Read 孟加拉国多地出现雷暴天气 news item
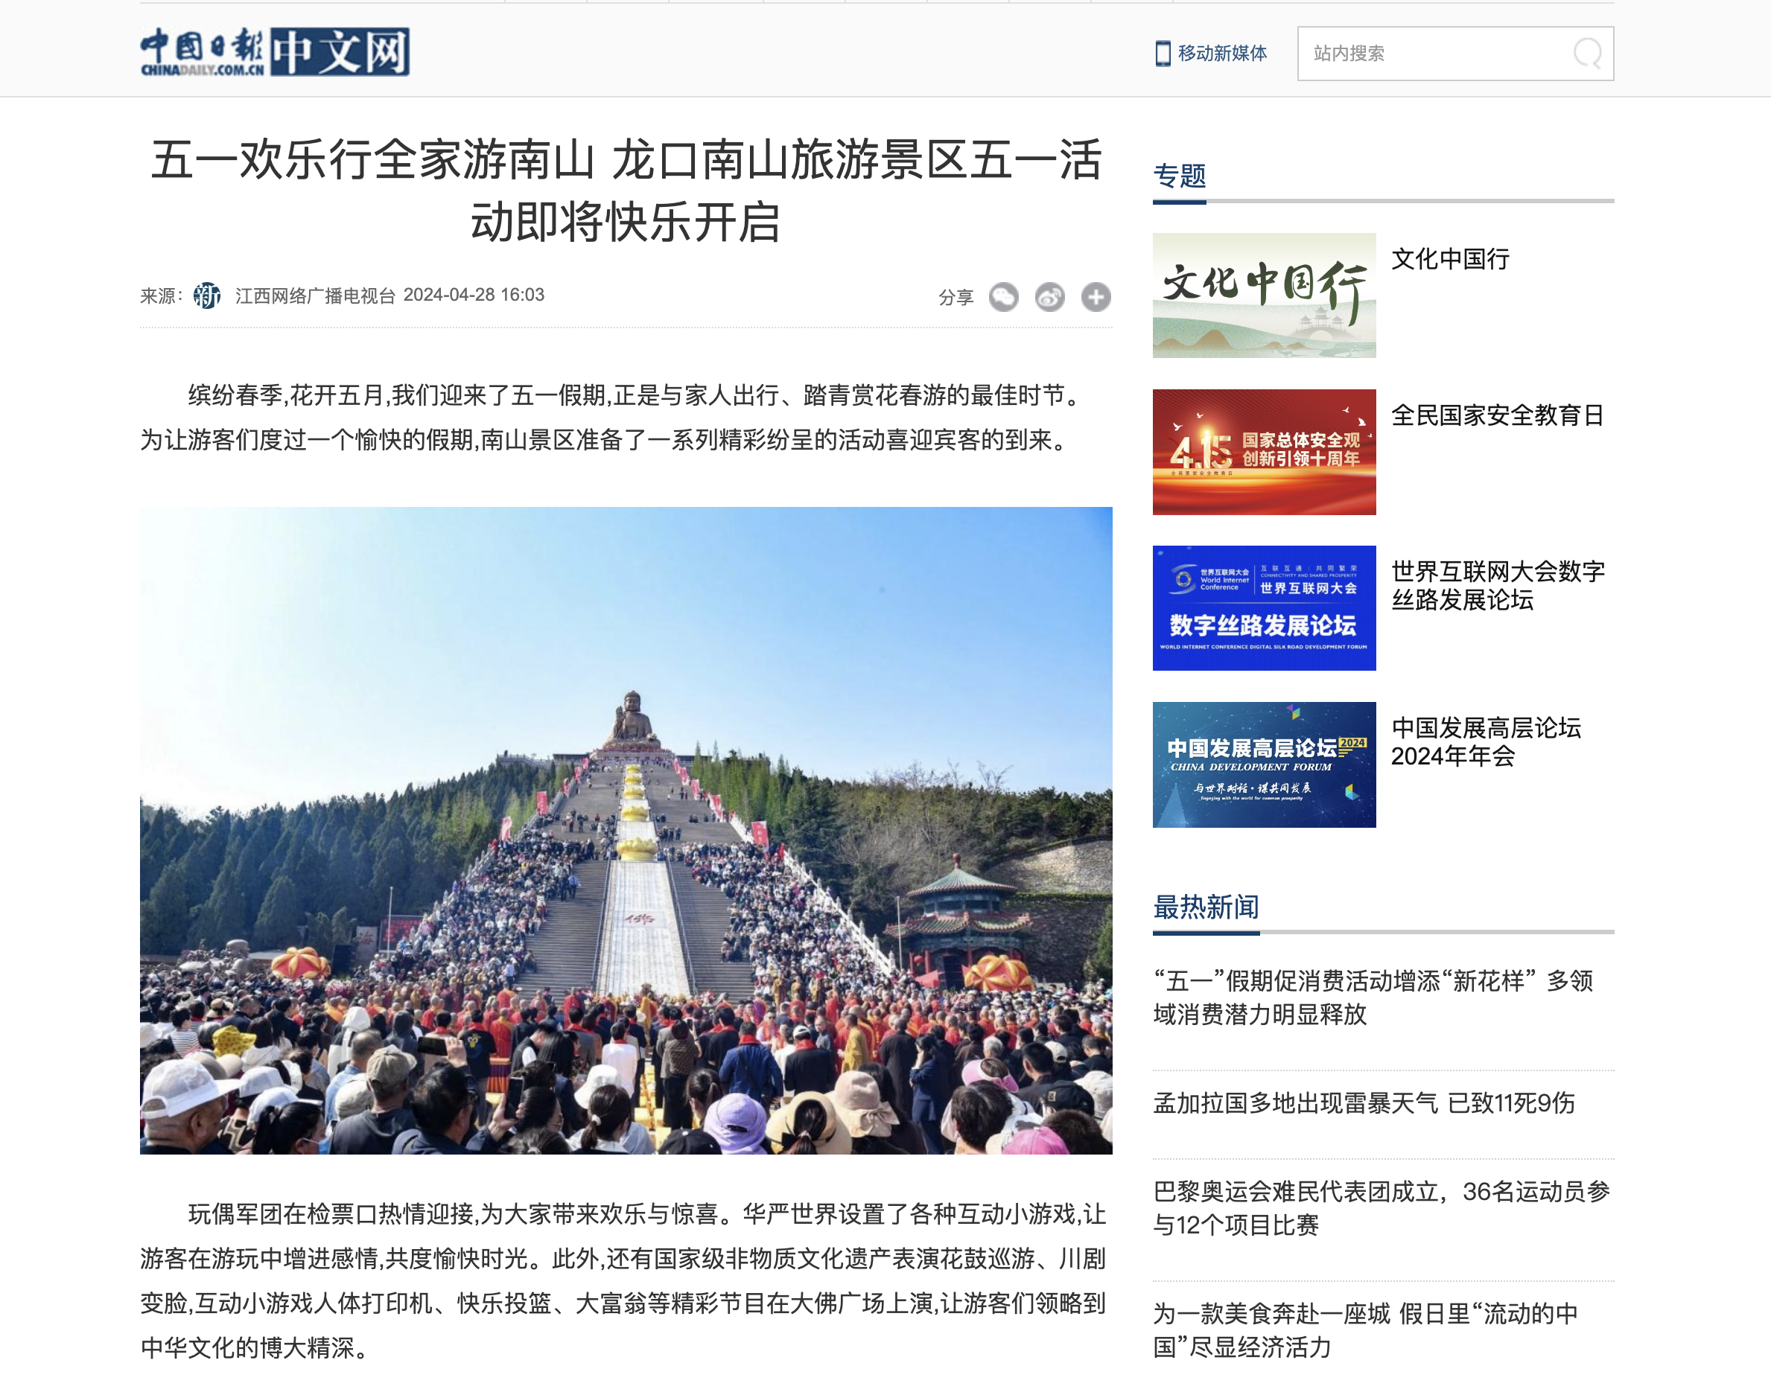Viewport: 1771px width, 1395px height. [1363, 1102]
